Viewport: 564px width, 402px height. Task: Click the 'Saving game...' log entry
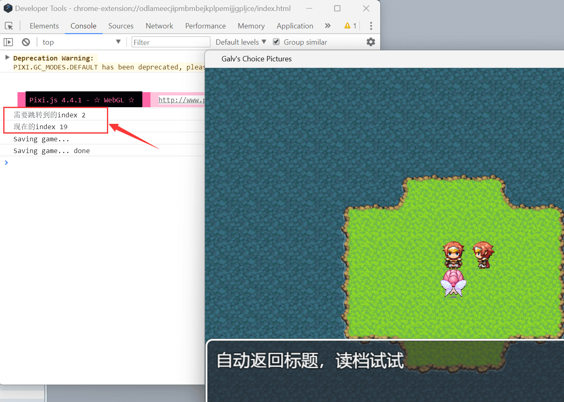point(41,139)
